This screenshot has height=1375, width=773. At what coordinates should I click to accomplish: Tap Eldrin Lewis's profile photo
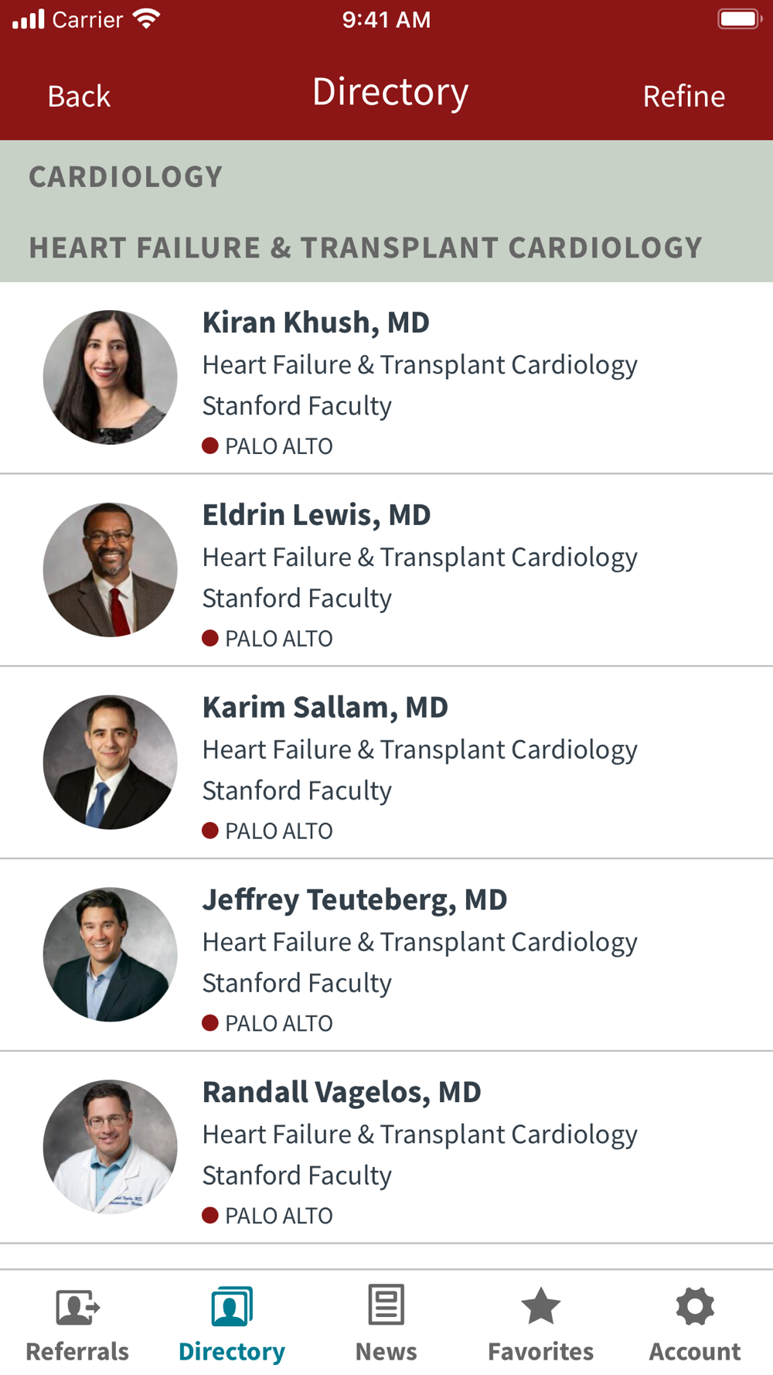click(x=111, y=570)
